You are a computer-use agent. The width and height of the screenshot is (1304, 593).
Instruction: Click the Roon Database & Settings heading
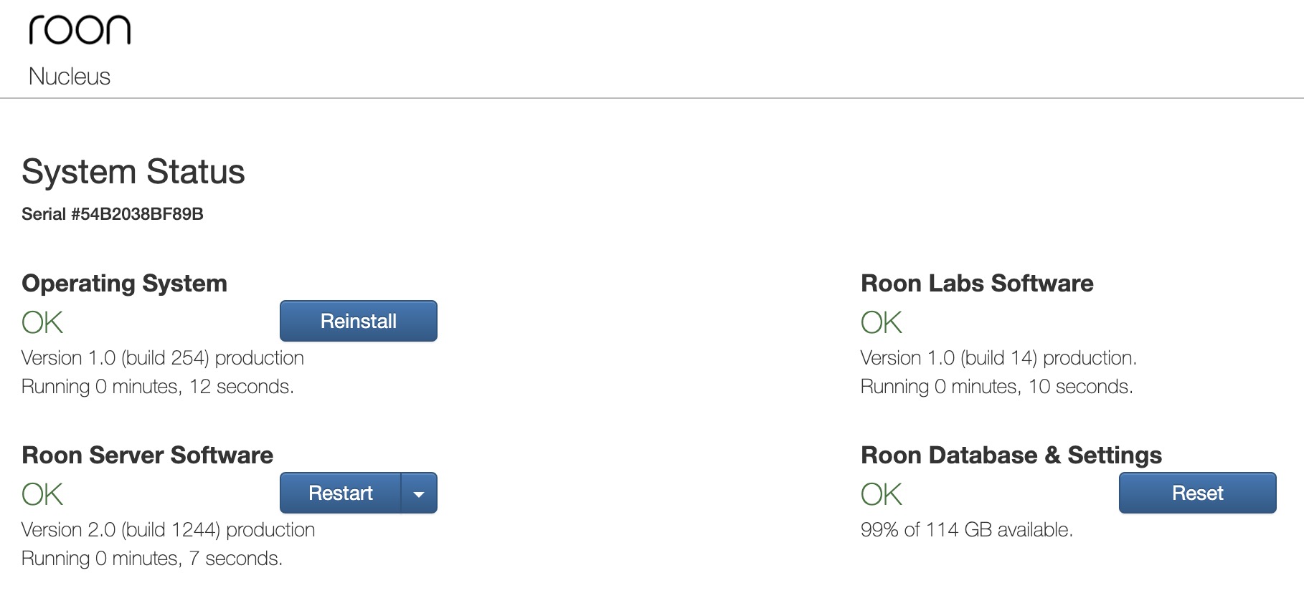pyautogui.click(x=1011, y=455)
